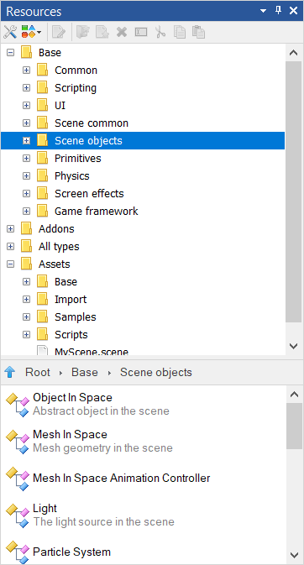The width and height of the screenshot is (304, 565).
Task: Expand the Scripts folder
Action: pyautogui.click(x=26, y=335)
